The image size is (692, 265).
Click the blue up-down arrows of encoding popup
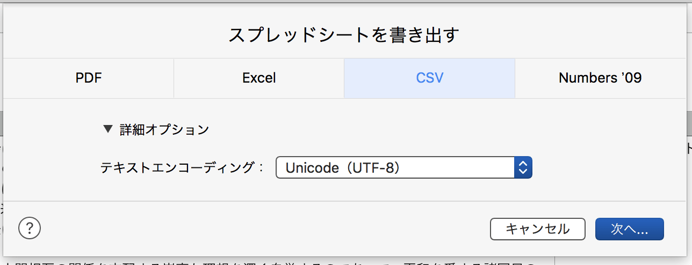coord(523,168)
